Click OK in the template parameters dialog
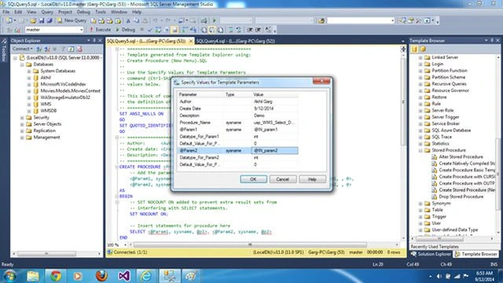This screenshot has height=283, width=503. click(x=253, y=179)
